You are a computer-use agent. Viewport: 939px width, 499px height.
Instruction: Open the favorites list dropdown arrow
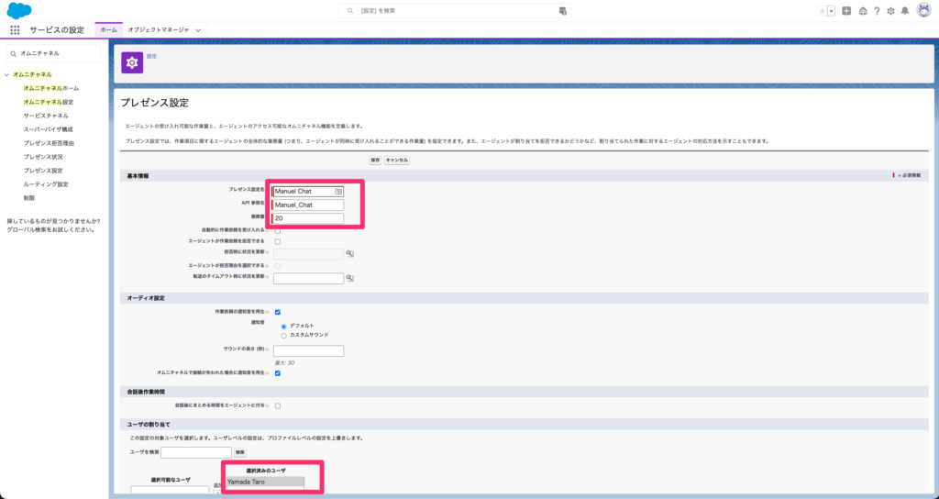831,11
